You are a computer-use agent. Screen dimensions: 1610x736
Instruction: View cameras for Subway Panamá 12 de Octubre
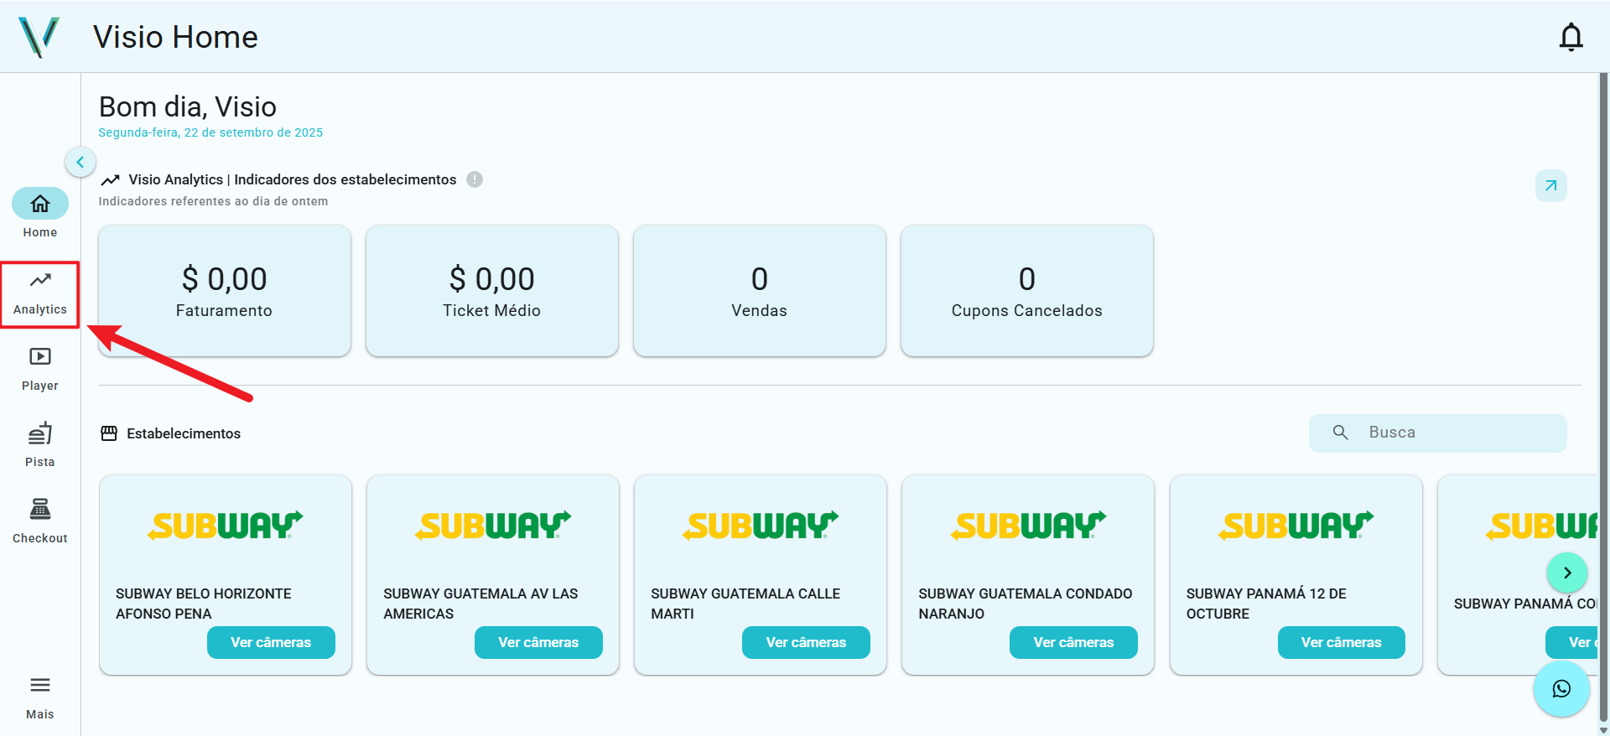click(1341, 642)
